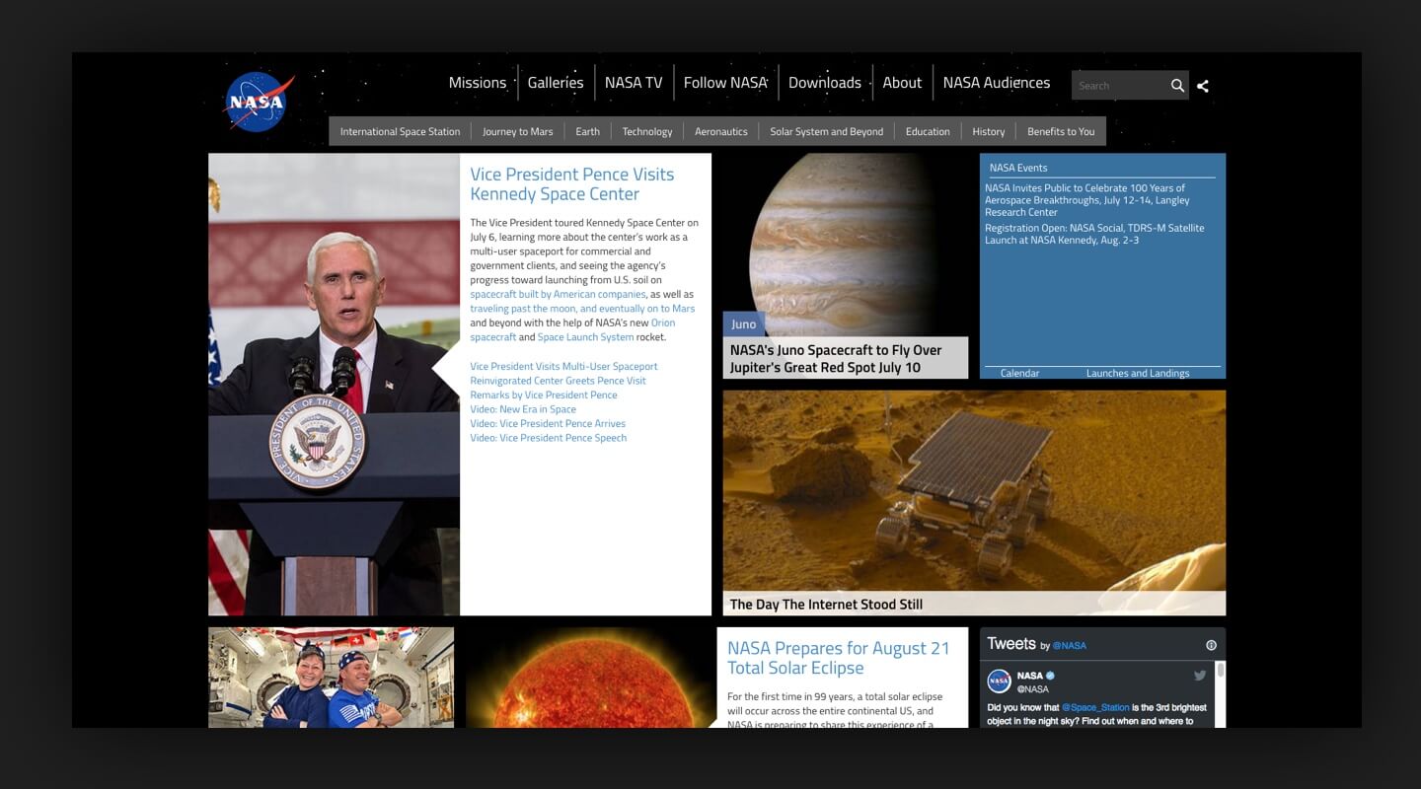Open Video: Vice President Pence Speech

549,438
